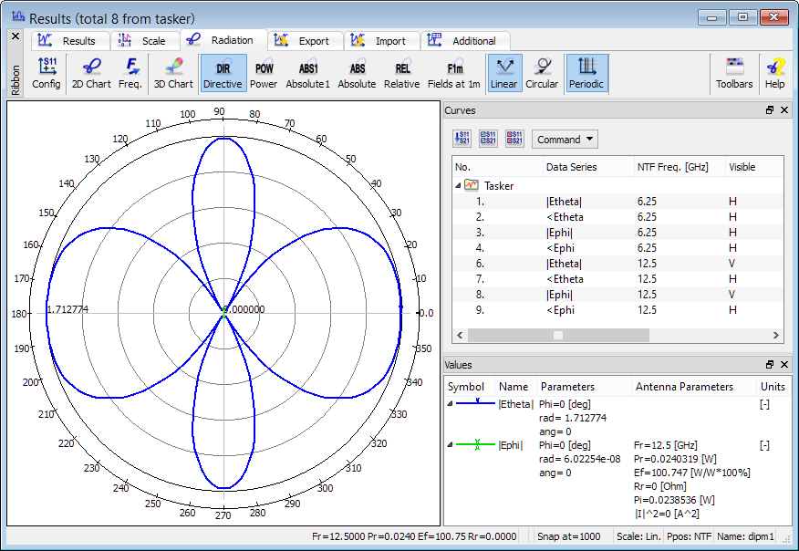799x551 pixels.
Task: Click the Relative ribbon button
Action: point(401,74)
